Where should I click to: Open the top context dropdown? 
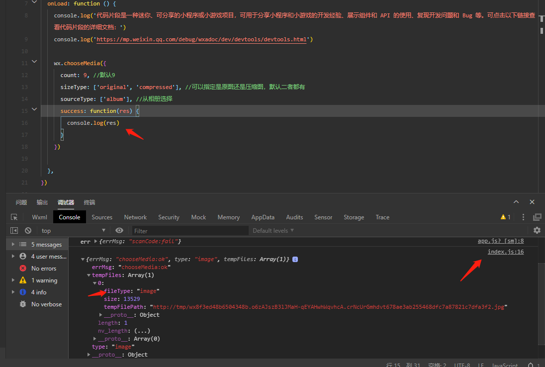73,230
